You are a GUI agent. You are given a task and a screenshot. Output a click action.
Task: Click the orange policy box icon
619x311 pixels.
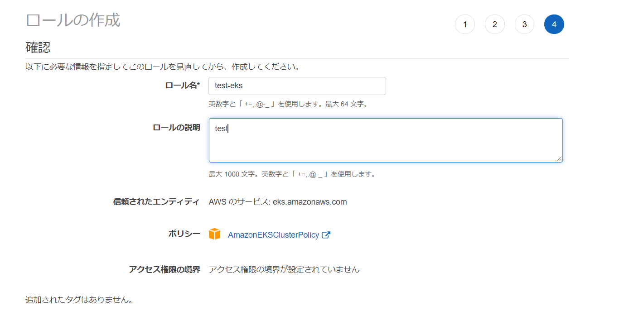[x=214, y=234]
